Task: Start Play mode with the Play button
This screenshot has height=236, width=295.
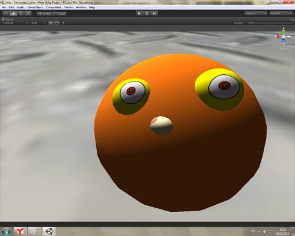Action: click(139, 14)
